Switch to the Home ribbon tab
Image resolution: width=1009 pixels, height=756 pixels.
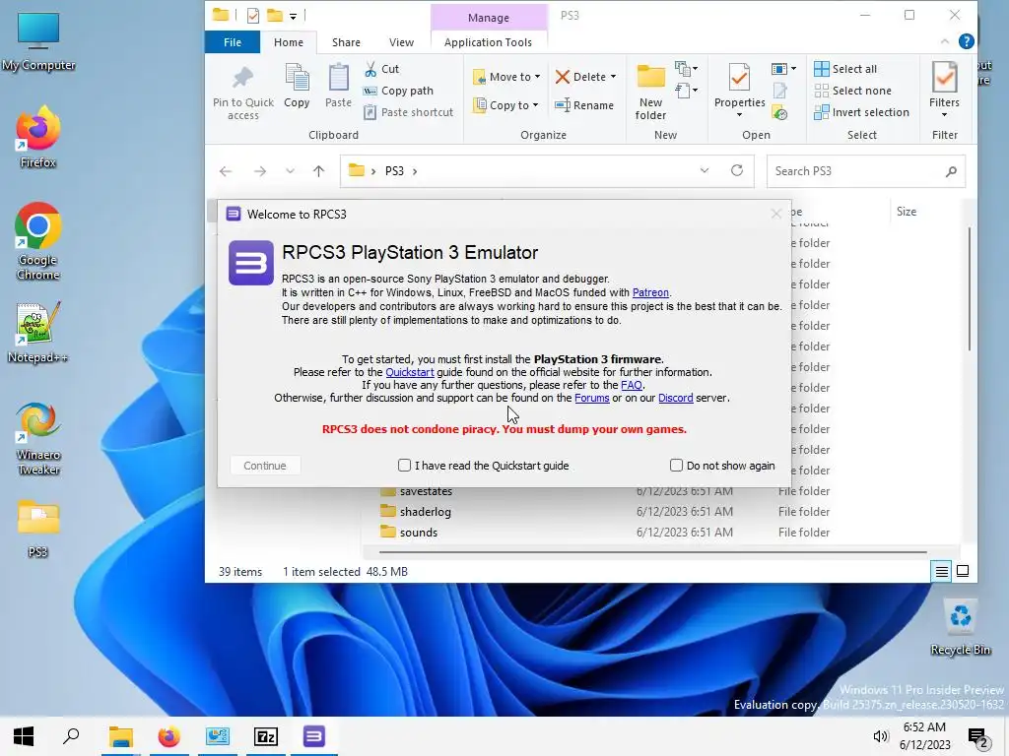[x=289, y=41]
